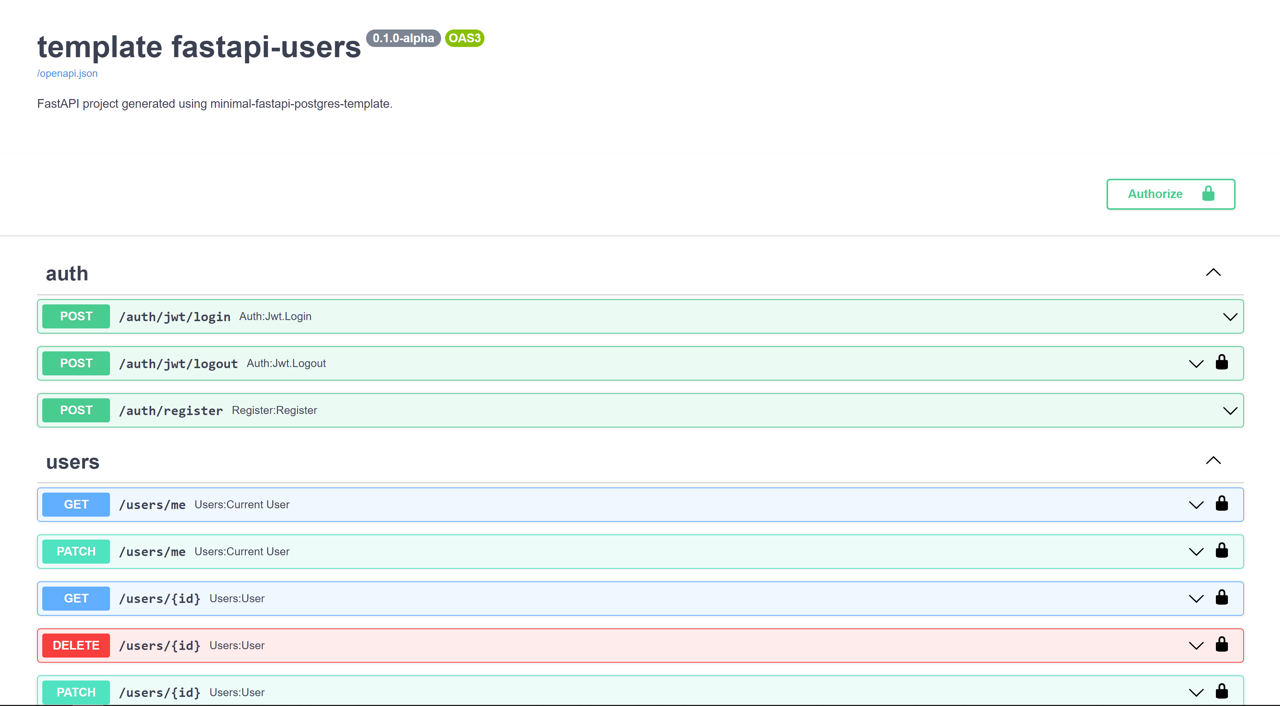The image size is (1280, 706).
Task: Click the 0.1.0-alpha version badge
Action: 403,38
